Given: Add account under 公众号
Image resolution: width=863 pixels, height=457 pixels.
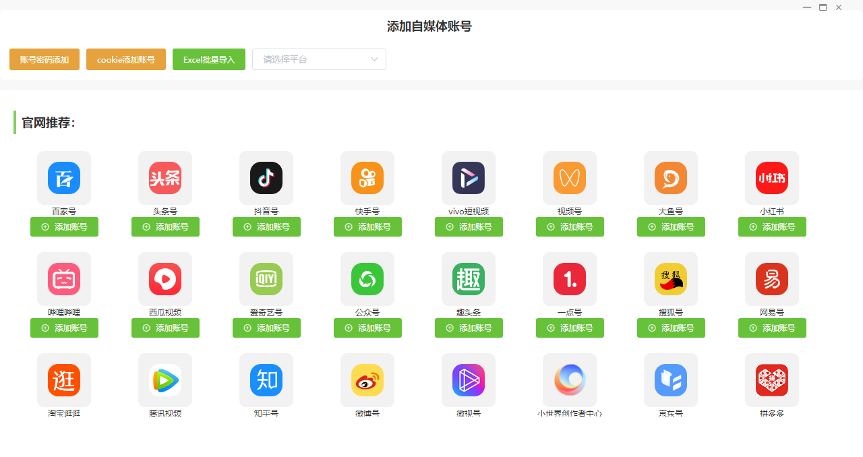Looking at the screenshot, I should (367, 328).
